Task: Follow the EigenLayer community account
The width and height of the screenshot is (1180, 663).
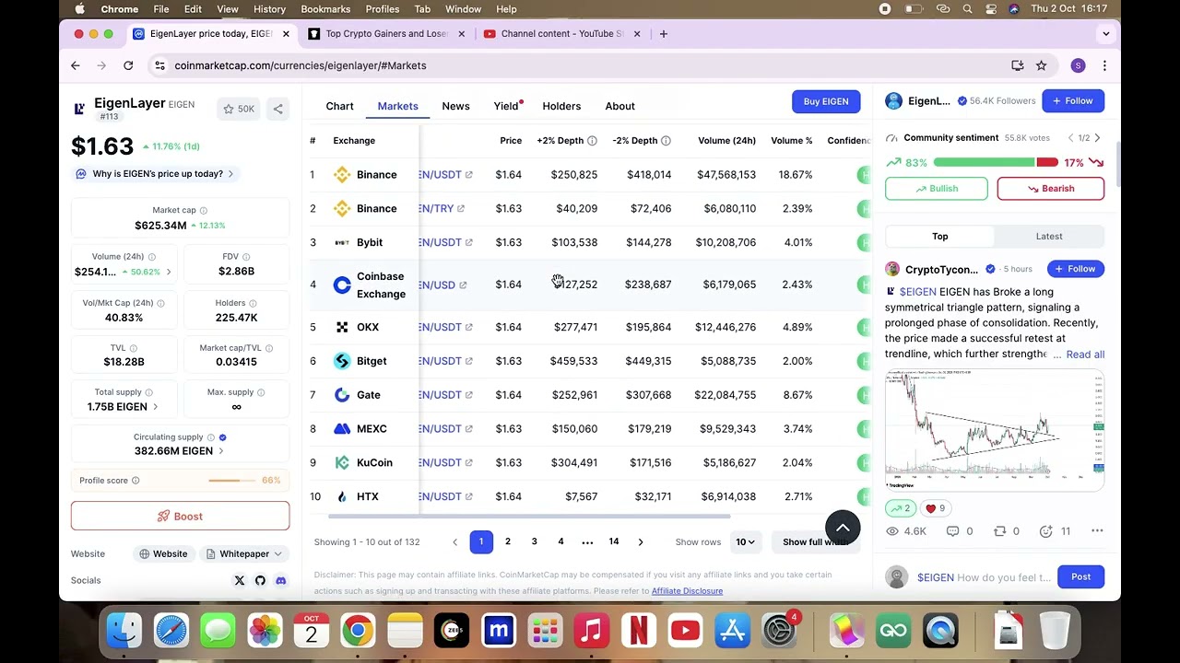Action: coord(1073,101)
